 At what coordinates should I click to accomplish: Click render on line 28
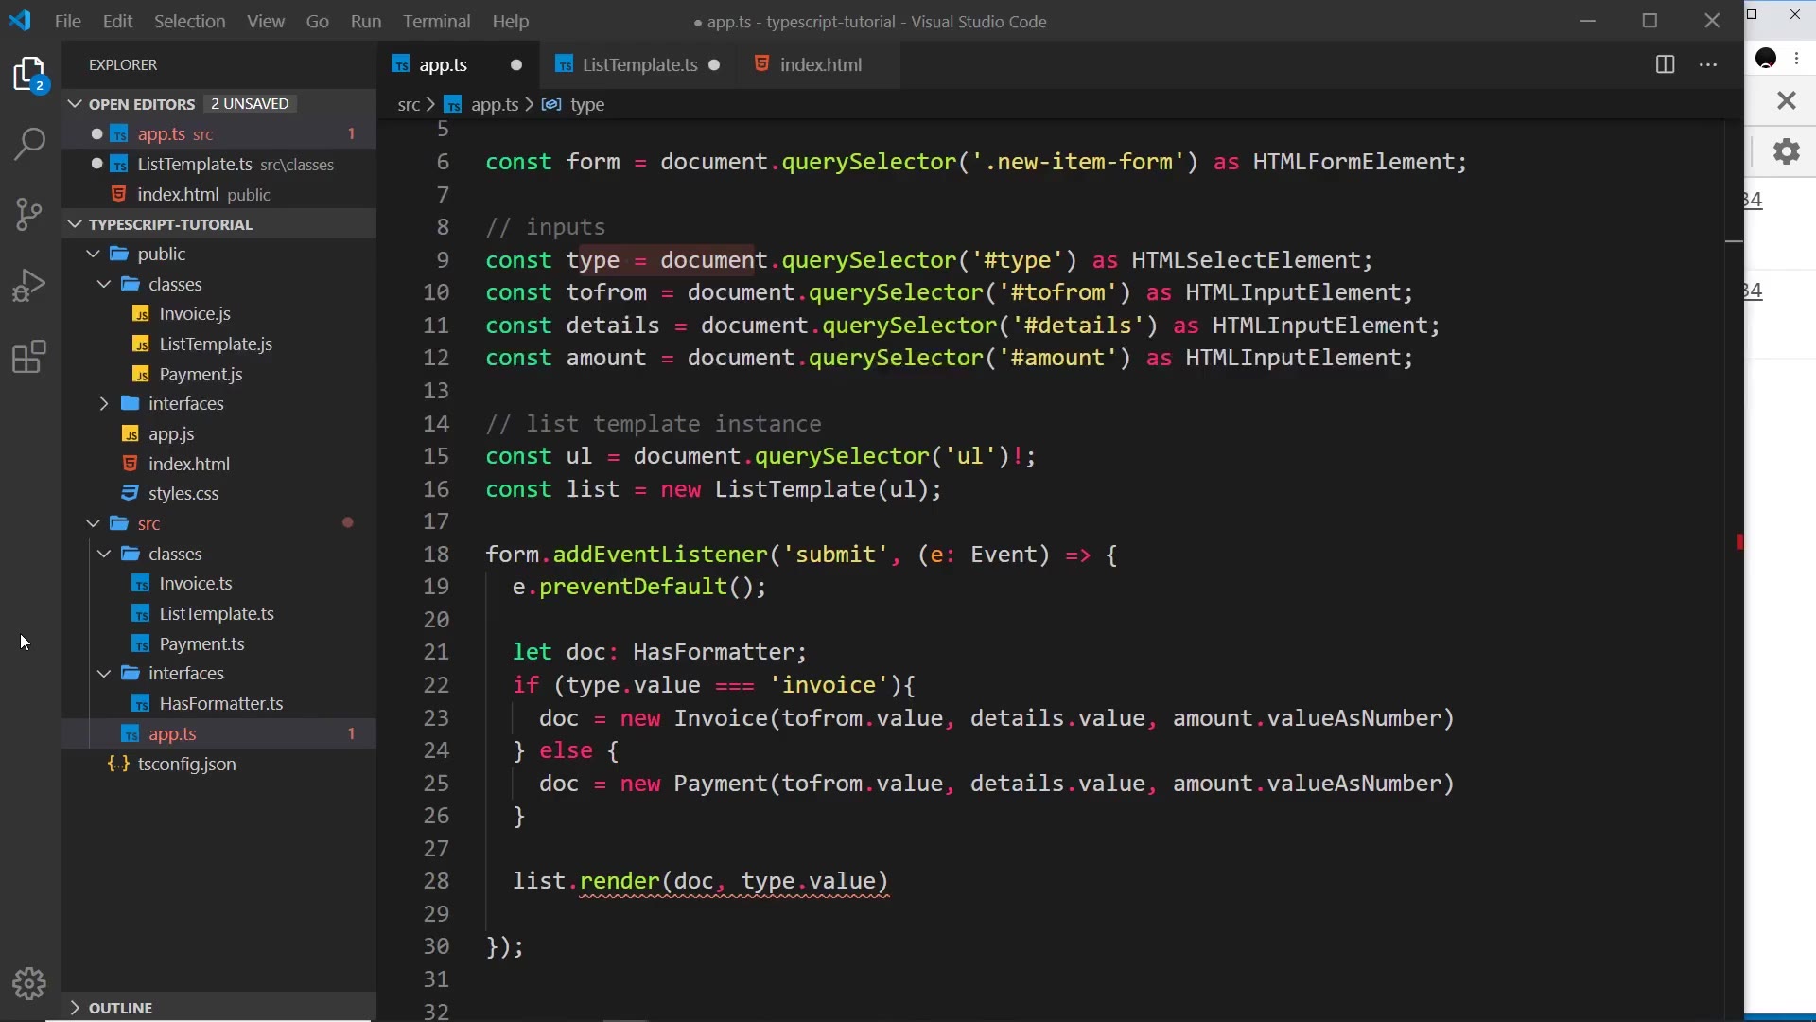point(620,881)
